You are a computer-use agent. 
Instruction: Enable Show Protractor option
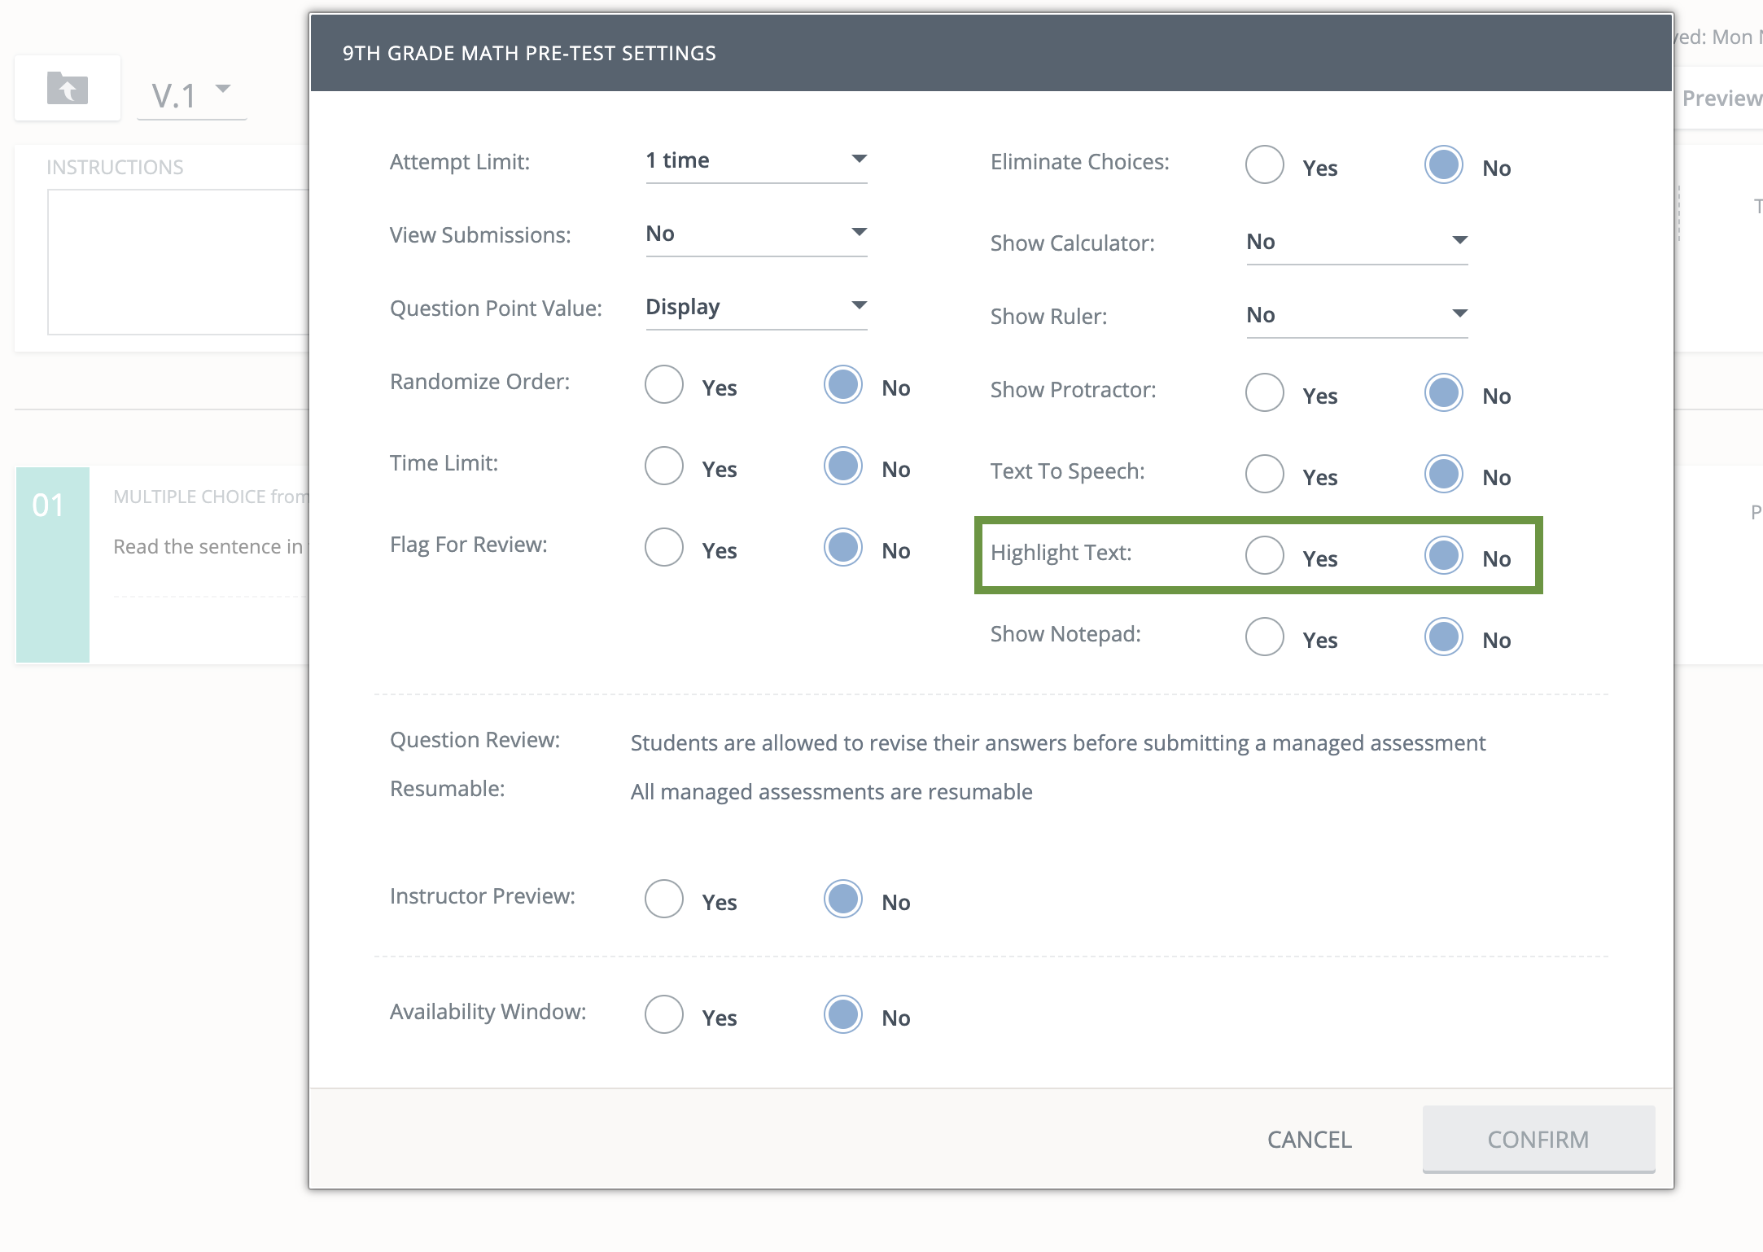[1264, 393]
